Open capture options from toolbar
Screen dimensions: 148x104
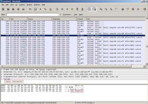pos(8,9)
